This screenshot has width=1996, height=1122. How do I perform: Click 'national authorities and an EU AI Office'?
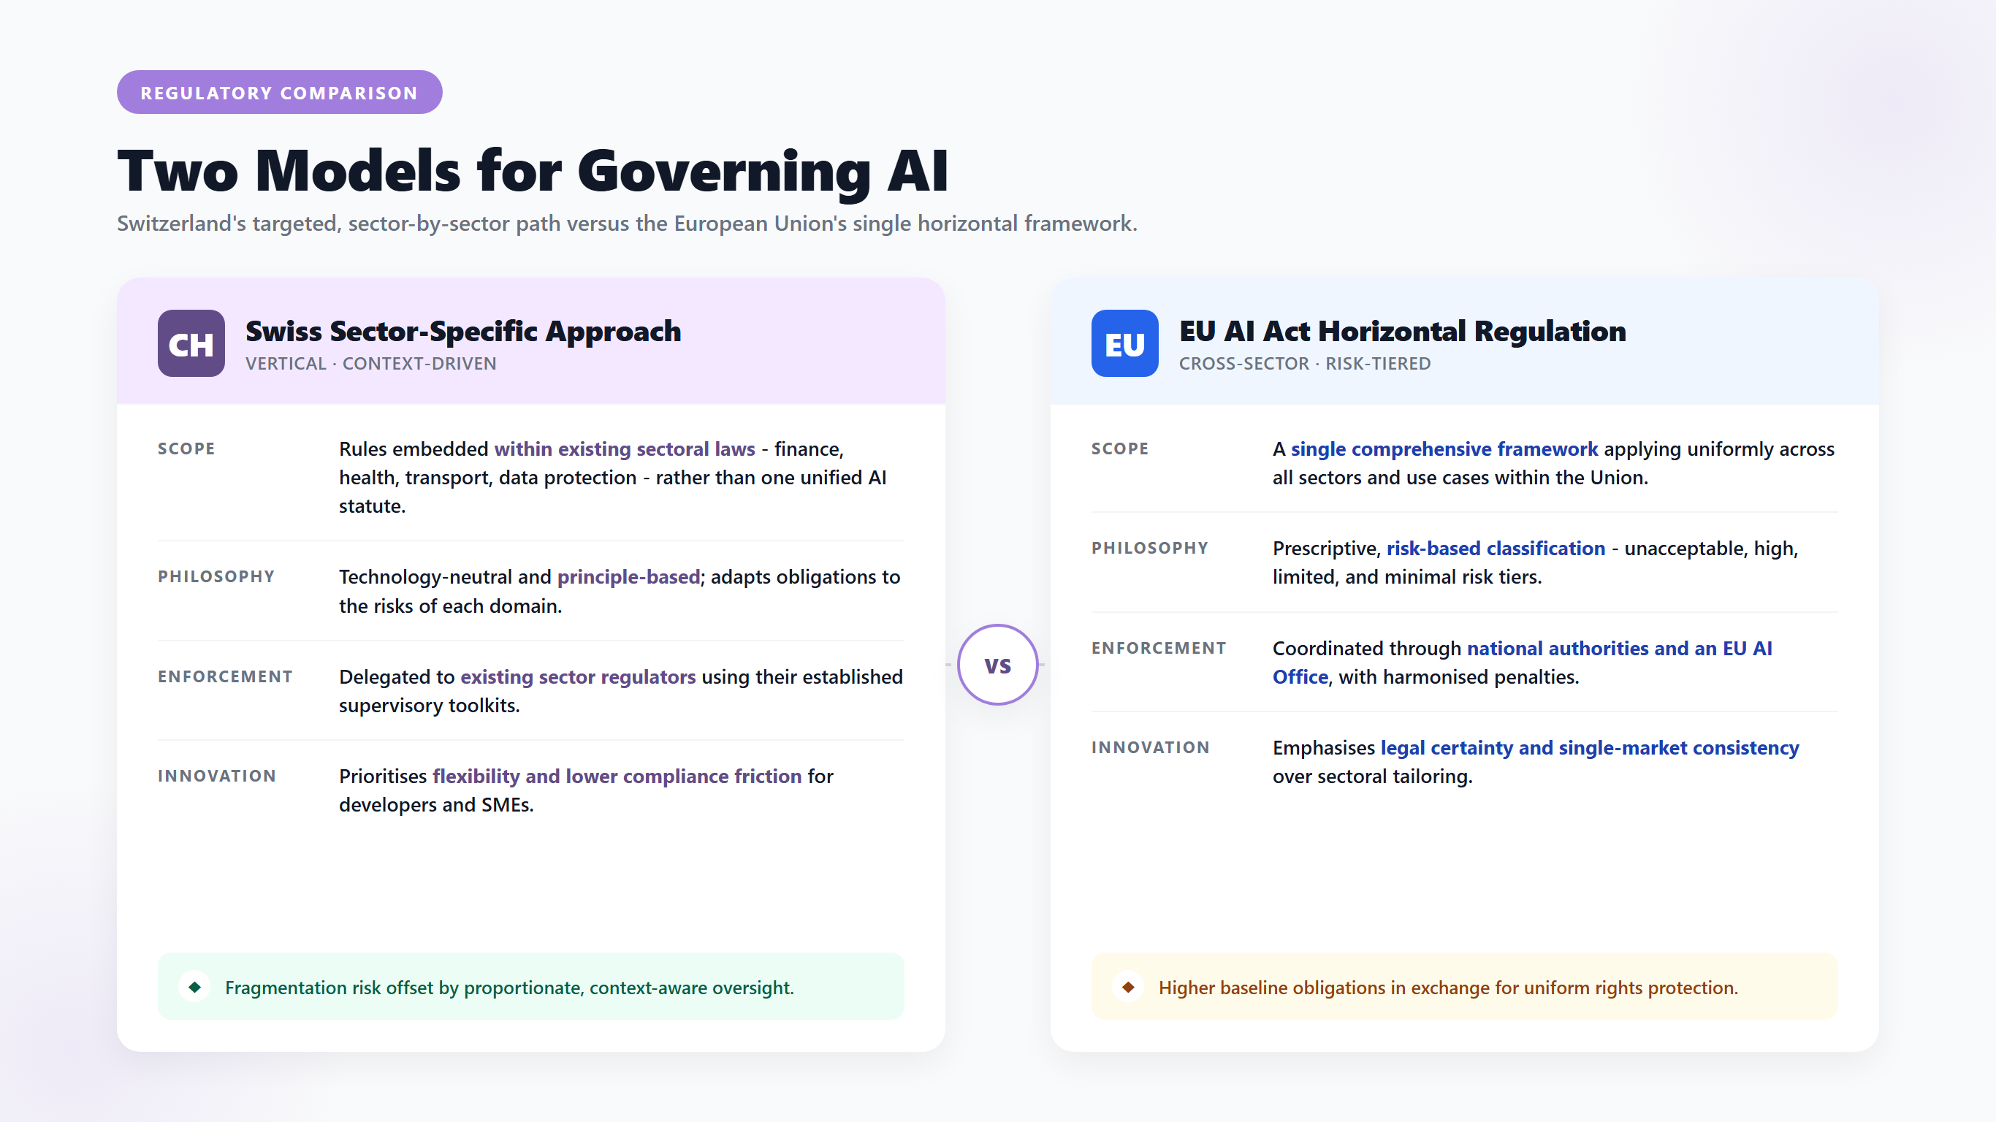click(1522, 663)
